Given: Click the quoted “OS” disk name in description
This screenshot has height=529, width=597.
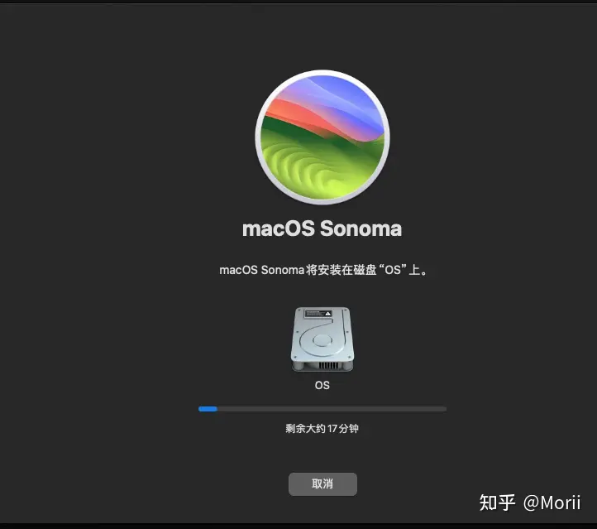Looking at the screenshot, I should [393, 270].
